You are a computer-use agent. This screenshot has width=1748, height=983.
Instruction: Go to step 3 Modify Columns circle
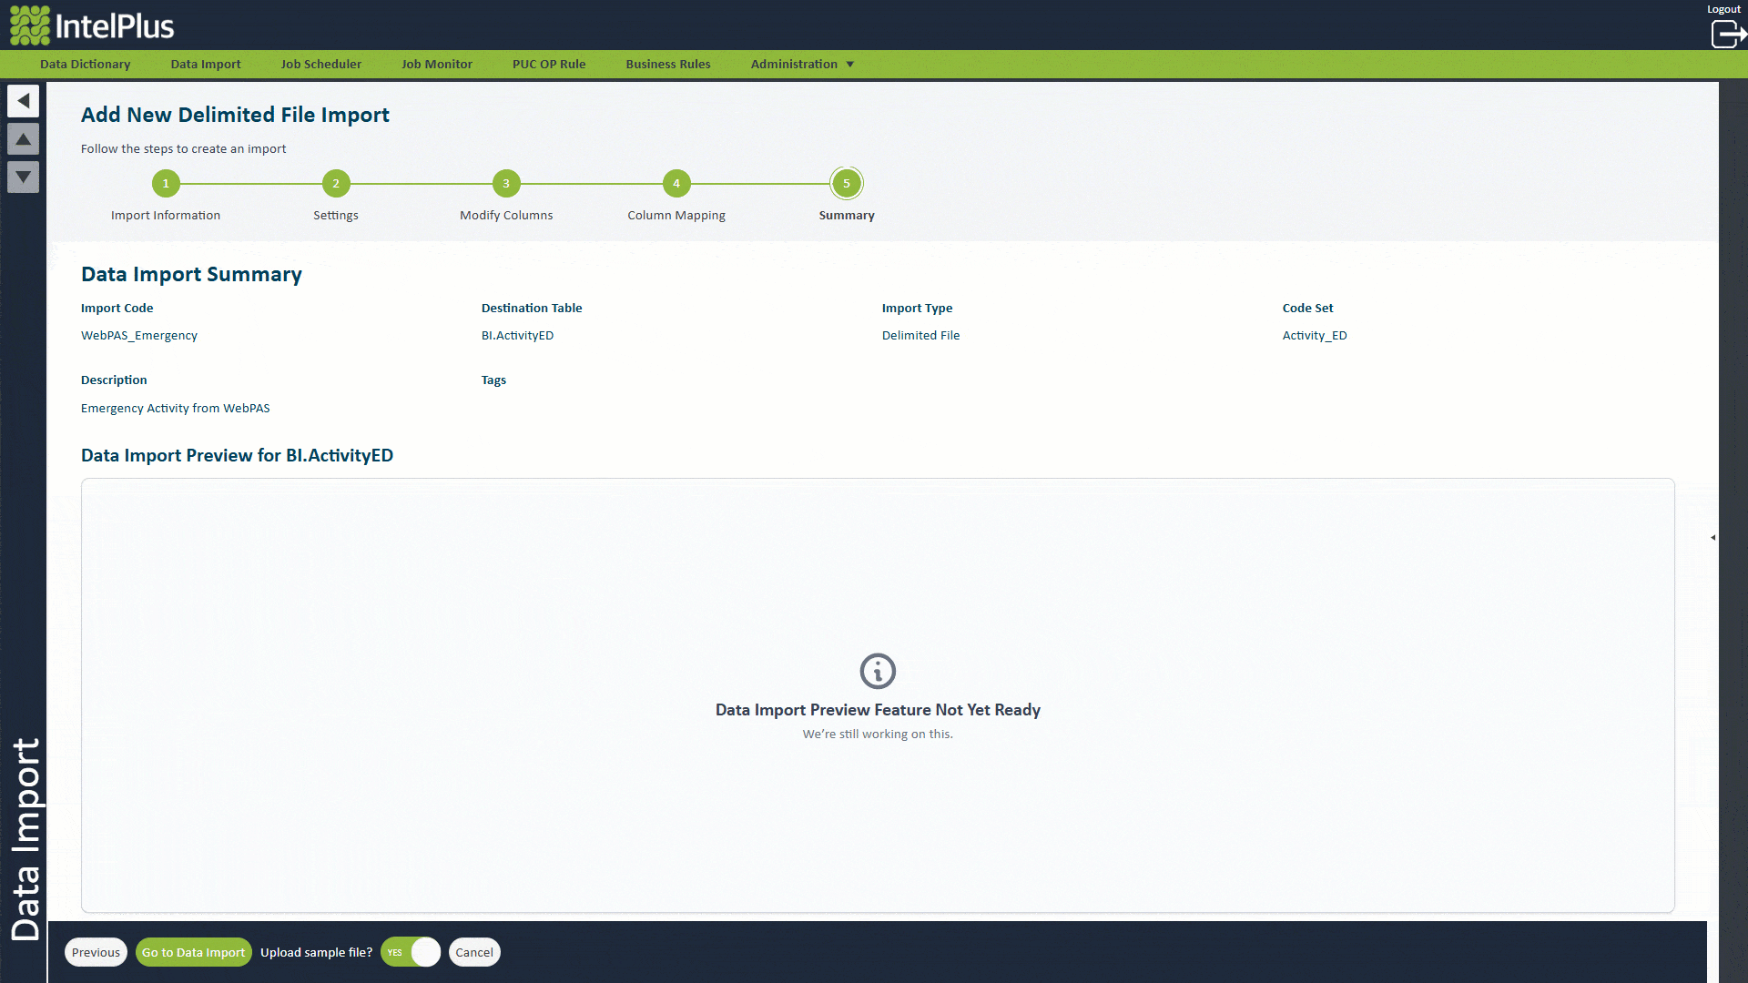point(506,184)
